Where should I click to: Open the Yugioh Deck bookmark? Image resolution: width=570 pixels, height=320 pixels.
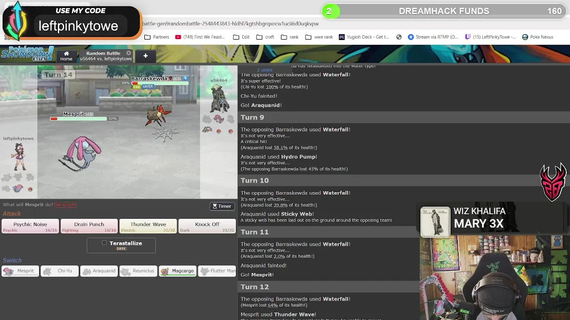pos(364,37)
